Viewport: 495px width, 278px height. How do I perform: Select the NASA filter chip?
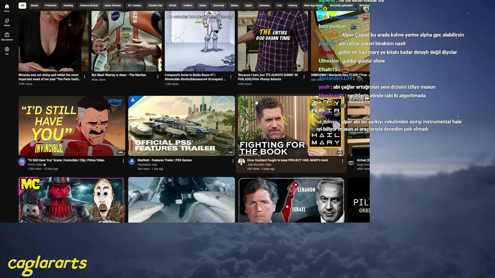coord(172,5)
